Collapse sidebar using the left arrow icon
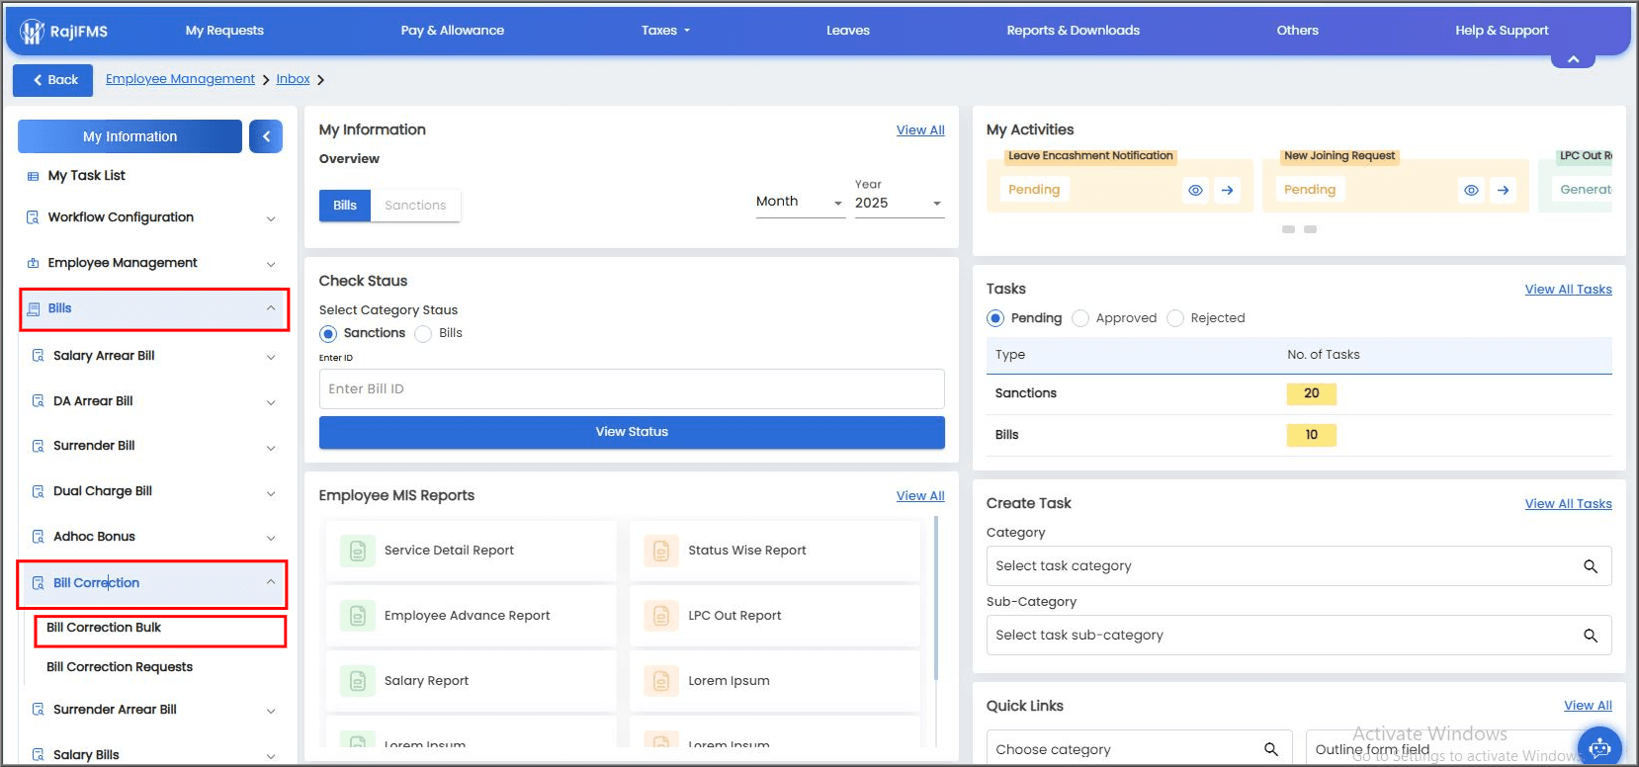The image size is (1639, 767). [x=266, y=136]
